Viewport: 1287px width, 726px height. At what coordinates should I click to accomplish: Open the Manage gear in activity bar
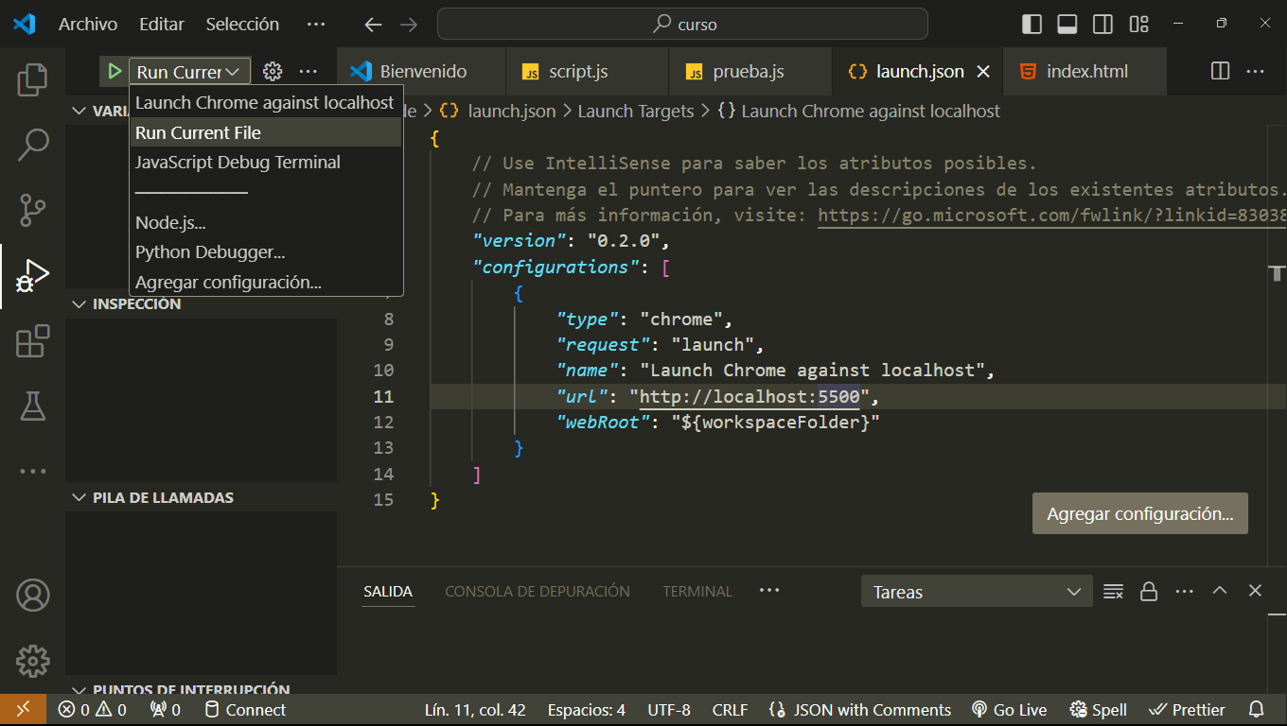point(33,660)
